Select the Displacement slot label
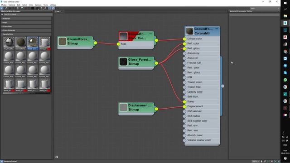Image resolution: width=290 pixels, height=163 pixels. click(x=195, y=106)
